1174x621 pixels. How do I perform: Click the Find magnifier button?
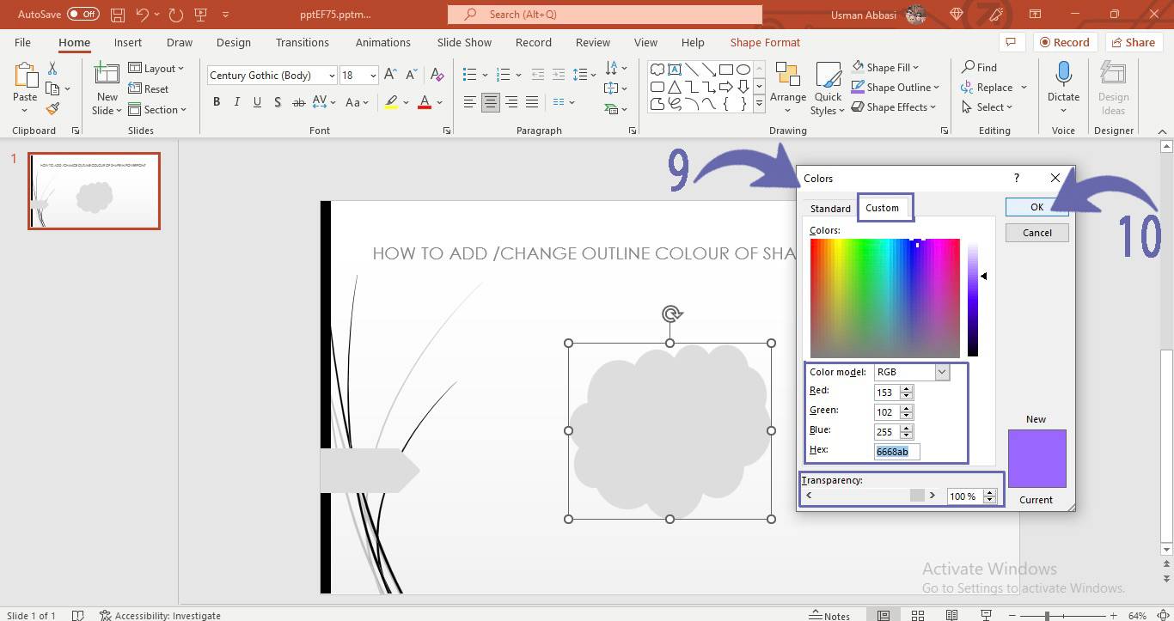pos(979,67)
